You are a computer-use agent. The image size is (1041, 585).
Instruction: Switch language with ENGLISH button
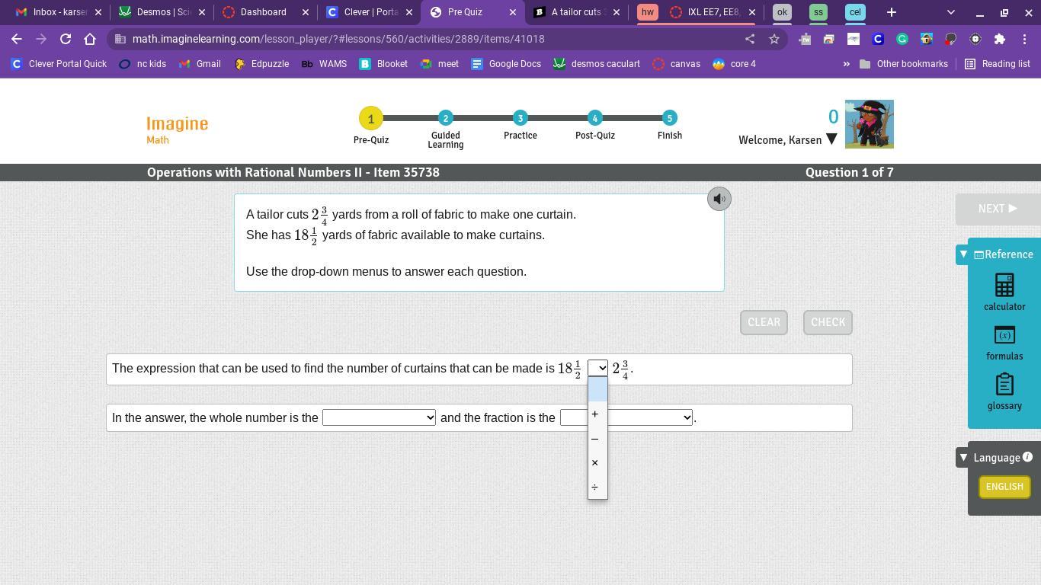(1004, 487)
